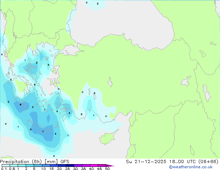Image resolution: width=220 pixels, height=170 pixels.
Task: Click the 'Precipitation' title word
Action: pos(15,162)
